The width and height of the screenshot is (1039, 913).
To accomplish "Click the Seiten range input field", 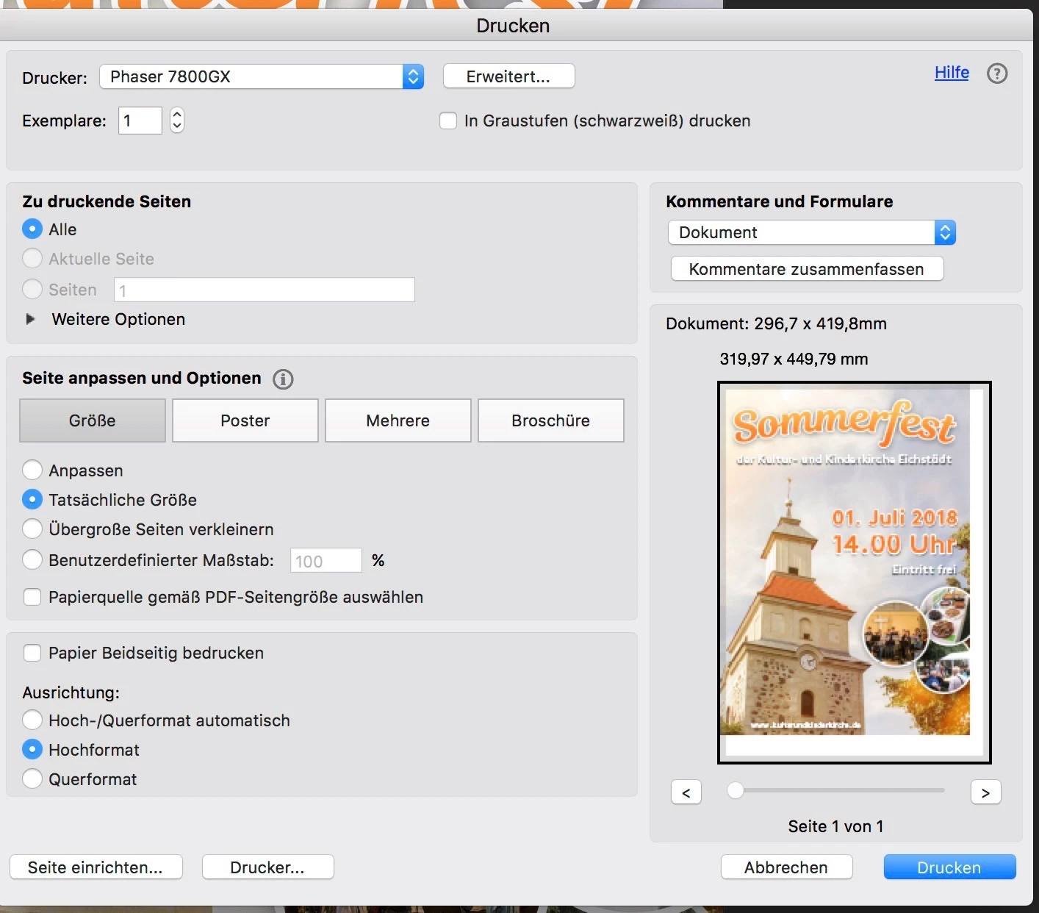I will tap(265, 290).
